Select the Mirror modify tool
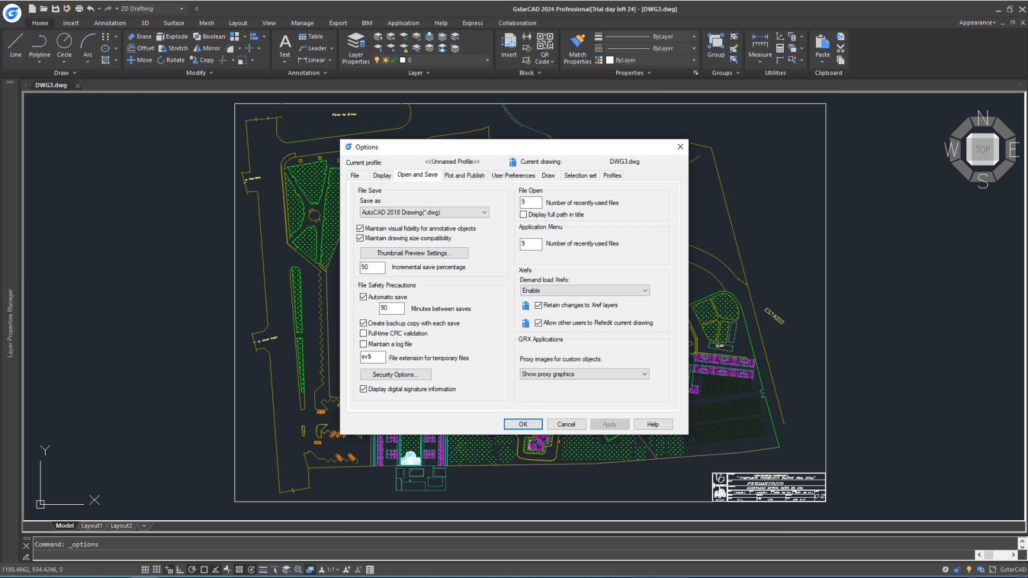This screenshot has height=578, width=1028. [207, 48]
